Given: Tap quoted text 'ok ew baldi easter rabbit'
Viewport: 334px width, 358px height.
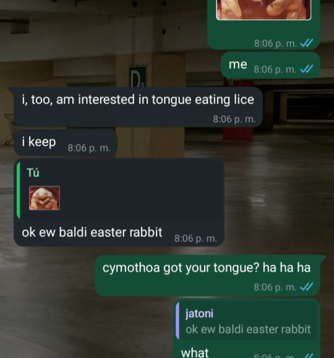Looking at the screenshot, I should pyautogui.click(x=248, y=330).
